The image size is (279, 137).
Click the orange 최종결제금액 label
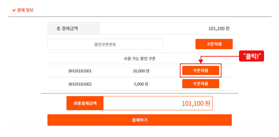point(85,103)
